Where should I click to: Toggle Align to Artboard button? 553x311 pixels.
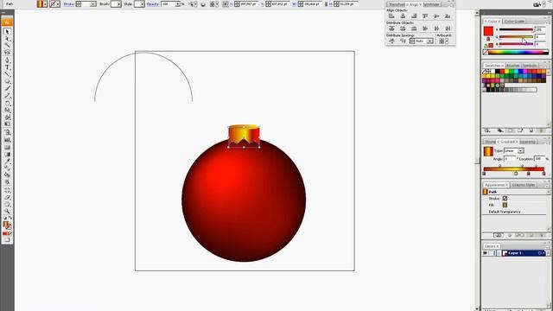coord(442,41)
